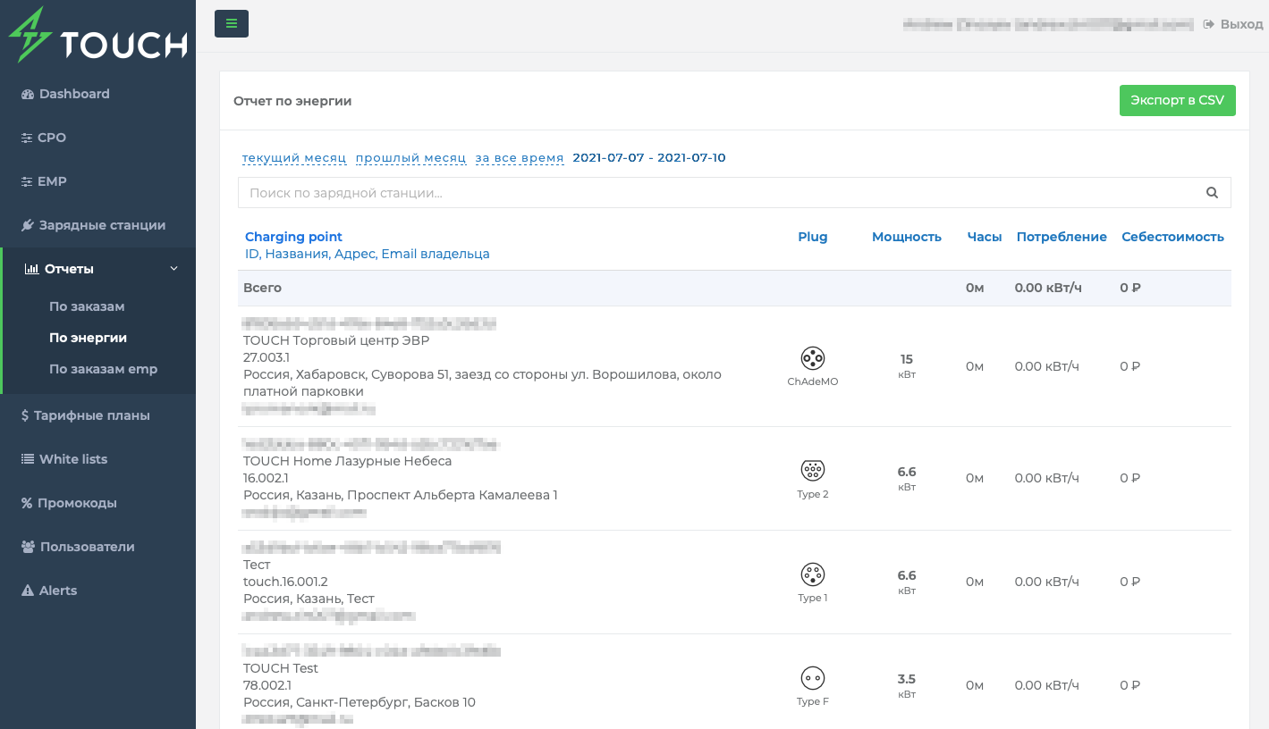Filter by прошлый месяц
Viewport: 1269px width, 729px height.
tap(410, 158)
